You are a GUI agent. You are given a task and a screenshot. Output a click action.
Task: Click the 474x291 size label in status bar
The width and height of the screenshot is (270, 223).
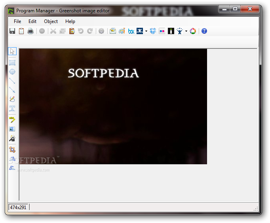(18, 207)
